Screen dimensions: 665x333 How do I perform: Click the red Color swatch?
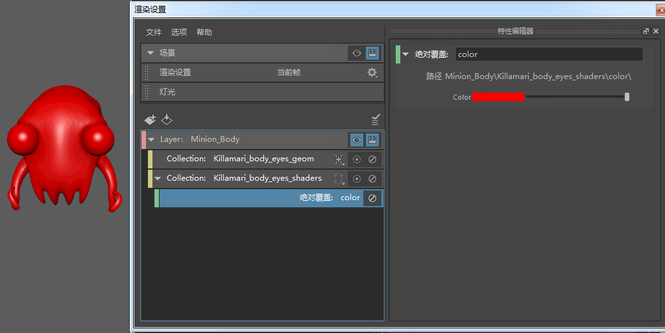[x=498, y=97]
